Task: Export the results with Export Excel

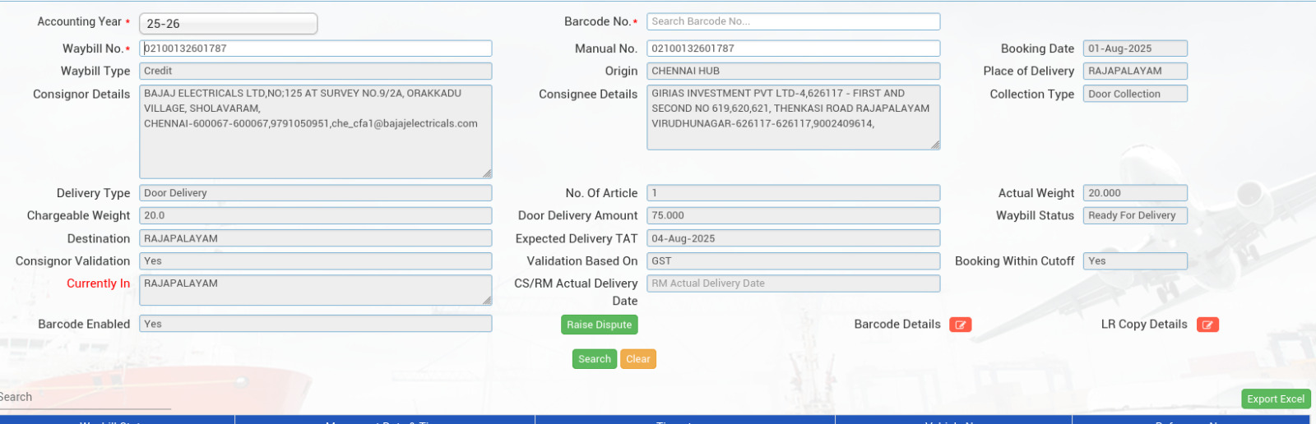Action: pyautogui.click(x=1275, y=399)
